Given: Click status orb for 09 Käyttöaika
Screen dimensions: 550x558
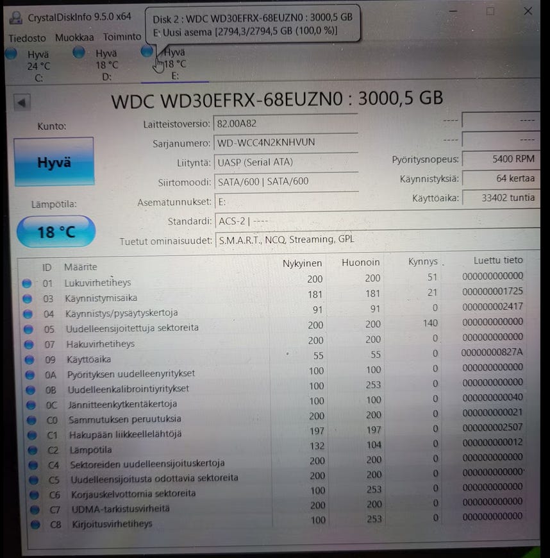Looking at the screenshot, I should pyautogui.click(x=29, y=360).
